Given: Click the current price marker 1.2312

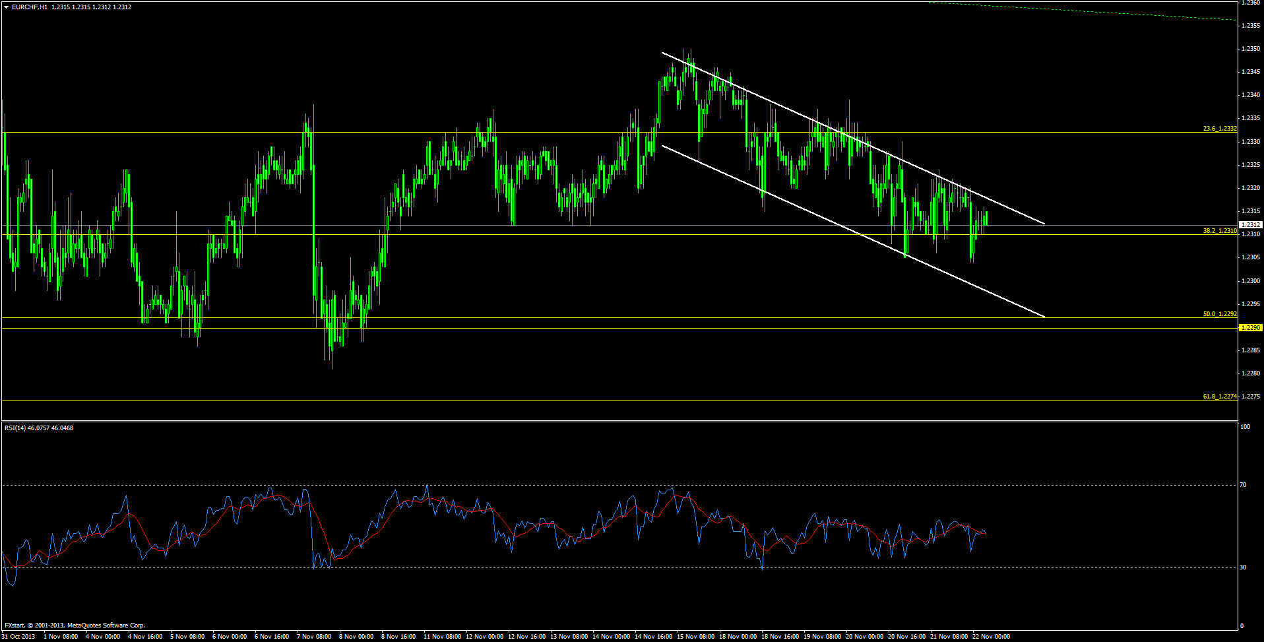Looking at the screenshot, I should tap(1251, 225).
